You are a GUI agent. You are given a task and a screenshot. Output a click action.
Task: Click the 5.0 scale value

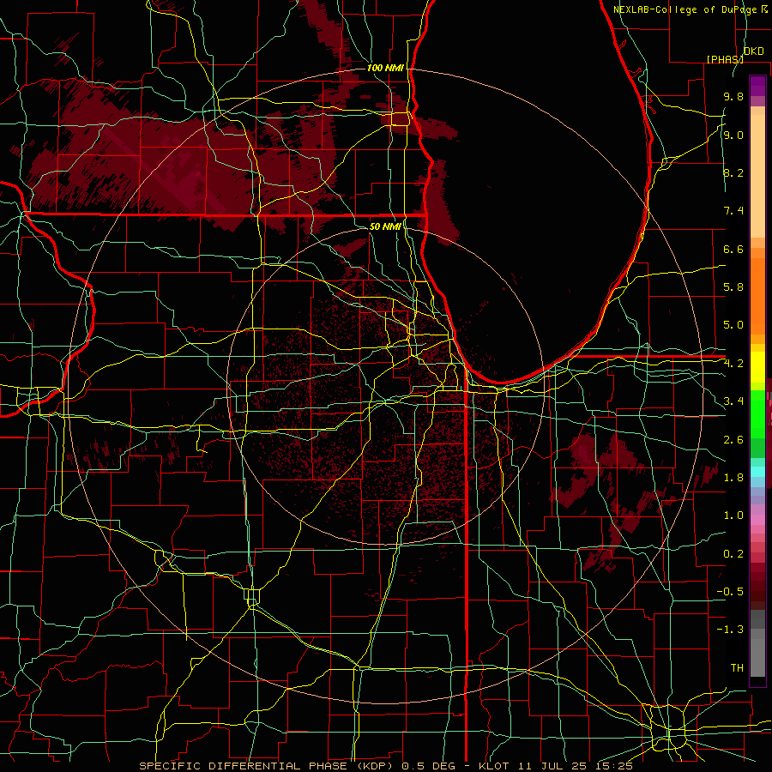pyautogui.click(x=733, y=325)
